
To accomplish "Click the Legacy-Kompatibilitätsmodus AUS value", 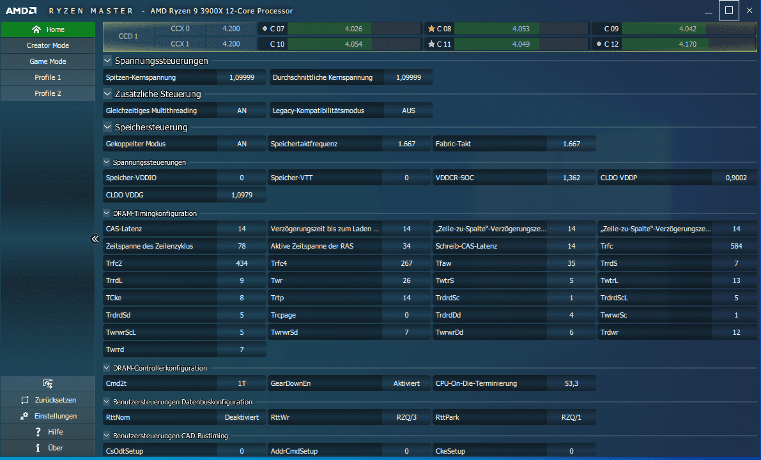I will (x=408, y=111).
